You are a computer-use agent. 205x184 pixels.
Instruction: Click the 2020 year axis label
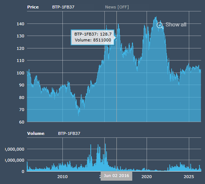pos(147,177)
